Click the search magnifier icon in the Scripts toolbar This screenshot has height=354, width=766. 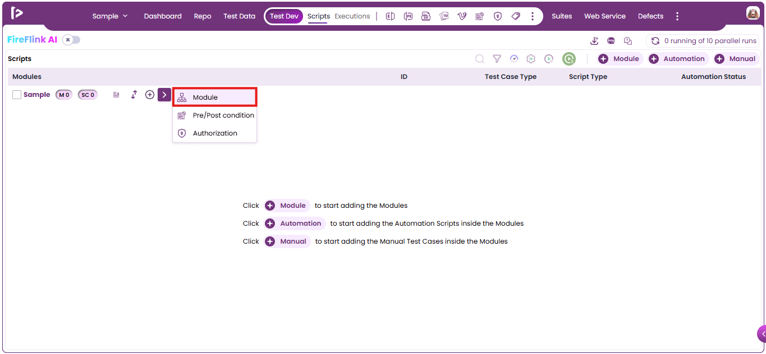click(480, 59)
